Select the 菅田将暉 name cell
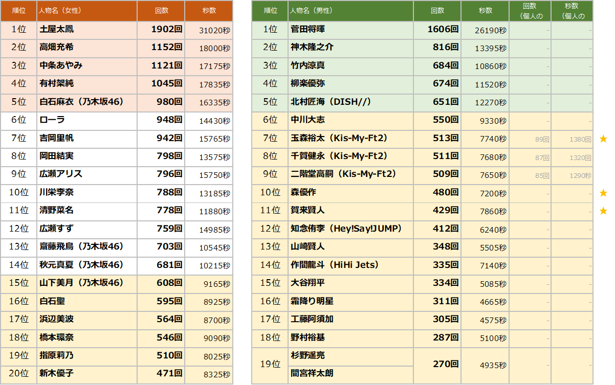The height and width of the screenshot is (385, 615). 350,30
